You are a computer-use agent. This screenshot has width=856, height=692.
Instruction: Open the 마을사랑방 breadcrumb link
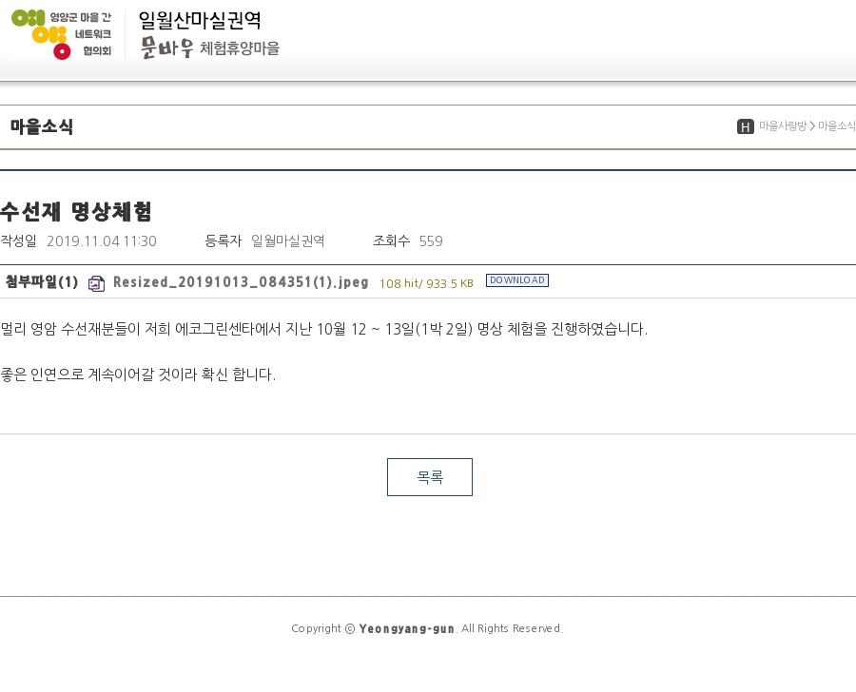coord(783,126)
